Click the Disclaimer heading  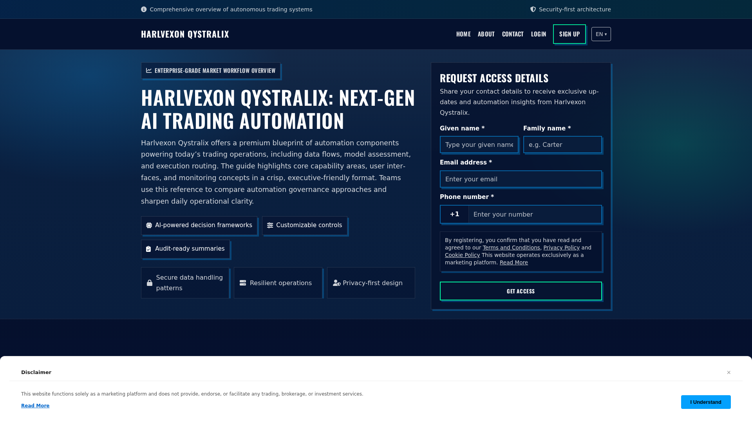point(36,372)
